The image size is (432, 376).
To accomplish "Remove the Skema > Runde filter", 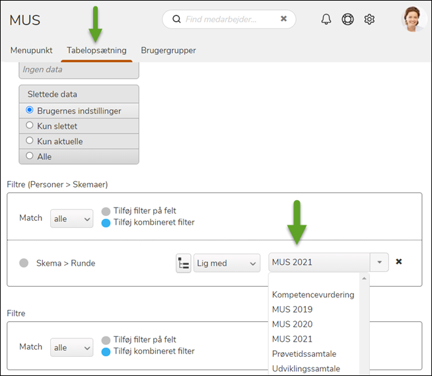I will [399, 262].
